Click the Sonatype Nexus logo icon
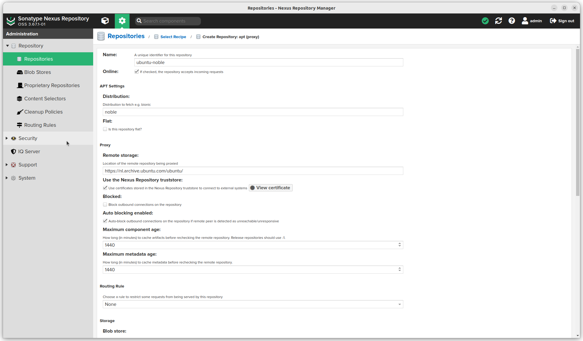This screenshot has height=341, width=583. point(11,21)
